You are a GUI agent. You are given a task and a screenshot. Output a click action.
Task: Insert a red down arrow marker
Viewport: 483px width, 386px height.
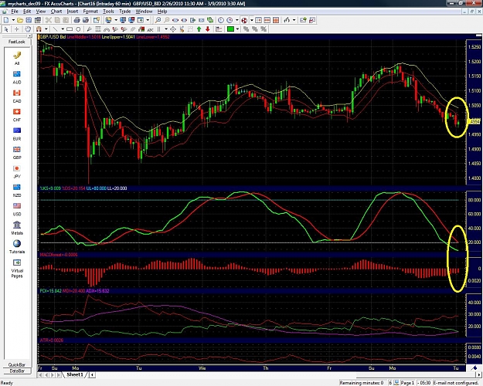(x=208, y=29)
